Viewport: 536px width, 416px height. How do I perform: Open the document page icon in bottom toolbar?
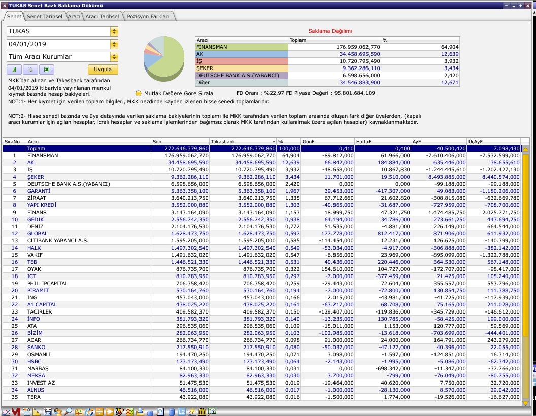click(x=26, y=412)
